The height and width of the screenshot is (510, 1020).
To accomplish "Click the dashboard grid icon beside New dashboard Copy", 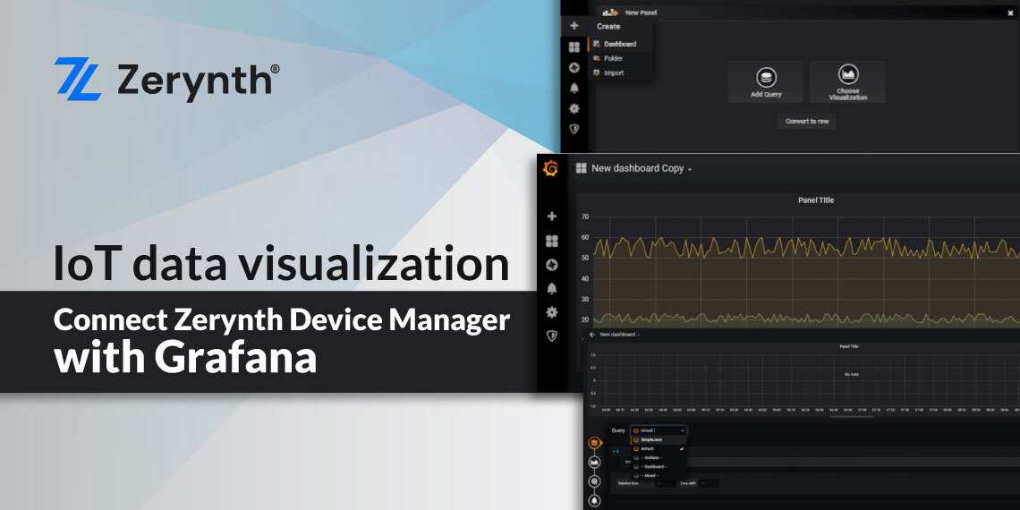I will coord(581,168).
